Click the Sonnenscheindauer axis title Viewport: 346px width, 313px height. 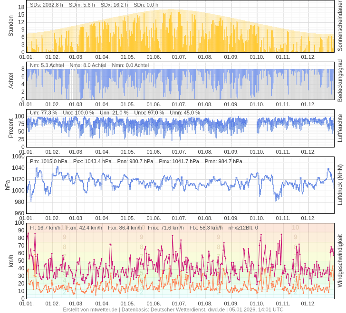(x=340, y=26)
